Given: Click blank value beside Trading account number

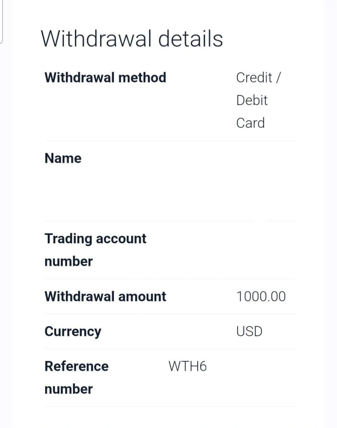Looking at the screenshot, I should 267,250.
